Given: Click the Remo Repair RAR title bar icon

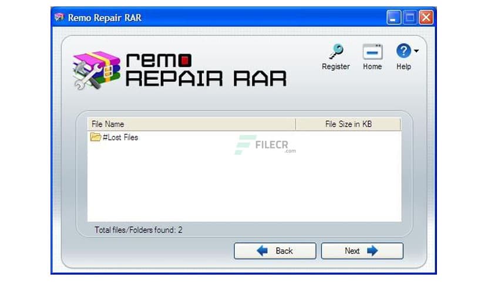Looking at the screenshot, I should pyautogui.click(x=59, y=17).
